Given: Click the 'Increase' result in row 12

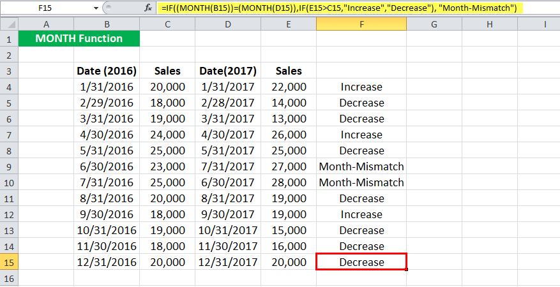Looking at the screenshot, I should [361, 214].
